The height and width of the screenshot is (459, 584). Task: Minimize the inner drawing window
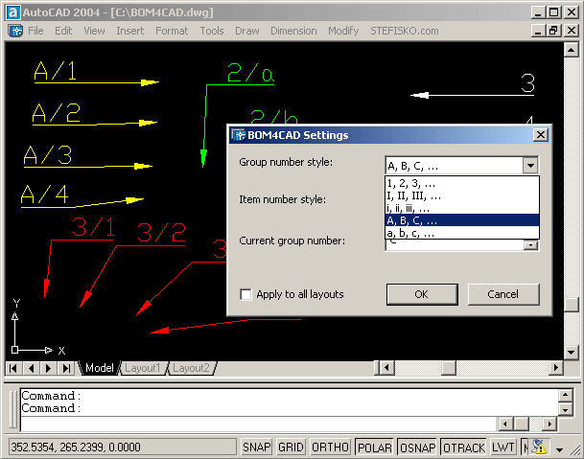(x=538, y=30)
